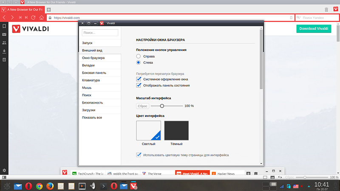Select Показать все in settings sidebar
The image size is (340, 191).
[x=100, y=118]
